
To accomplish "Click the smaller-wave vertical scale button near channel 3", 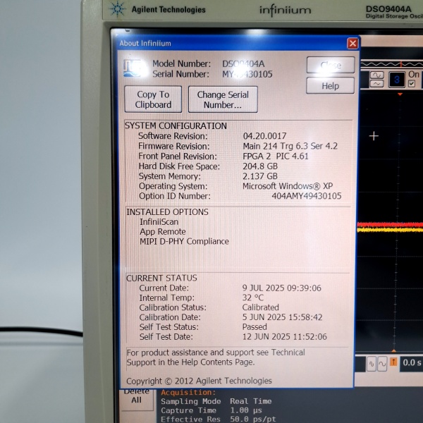I will [x=376, y=84].
